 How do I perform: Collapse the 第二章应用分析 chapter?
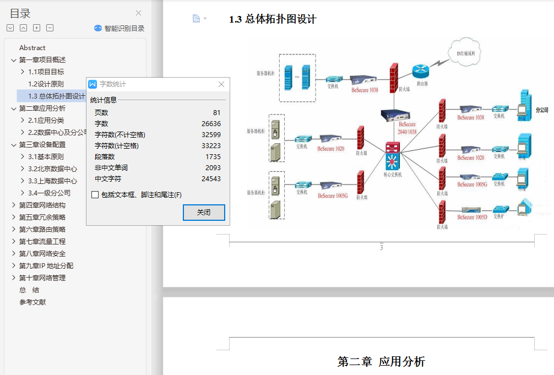pos(14,108)
